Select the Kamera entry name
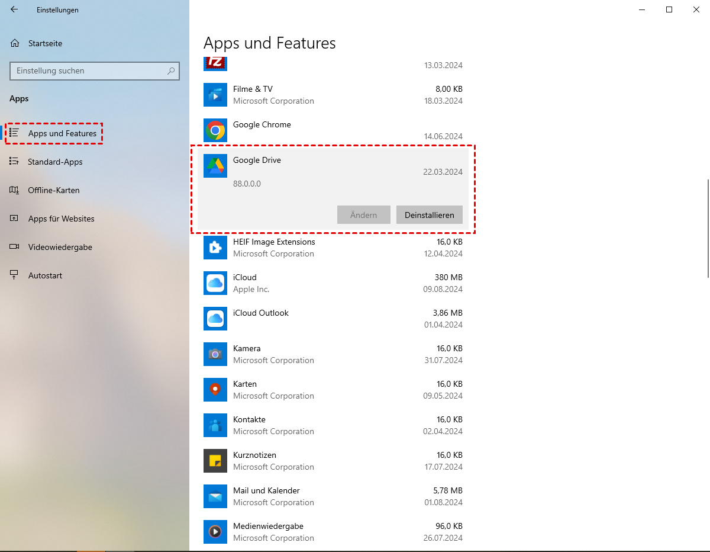Viewport: 710px width, 552px height. (x=247, y=348)
